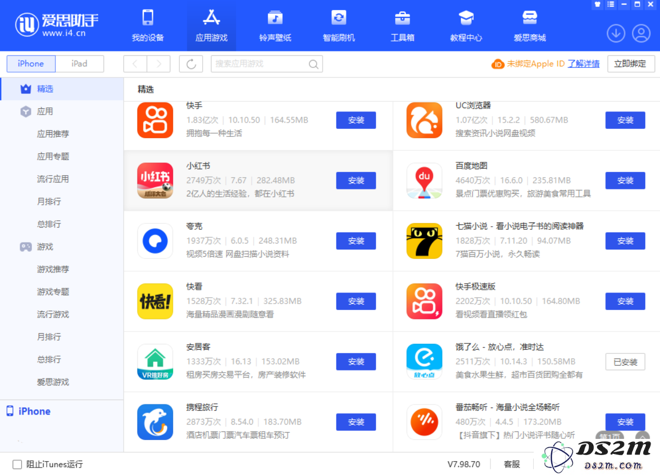The height and width of the screenshot is (475, 660).
Task: Open 总排行 under 应用
Action: click(49, 224)
